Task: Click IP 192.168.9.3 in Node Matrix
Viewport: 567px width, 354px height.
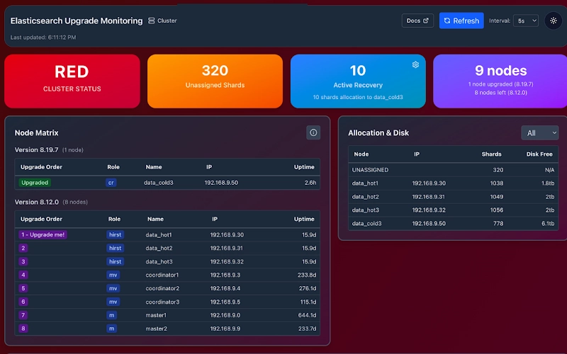Action: coord(225,275)
